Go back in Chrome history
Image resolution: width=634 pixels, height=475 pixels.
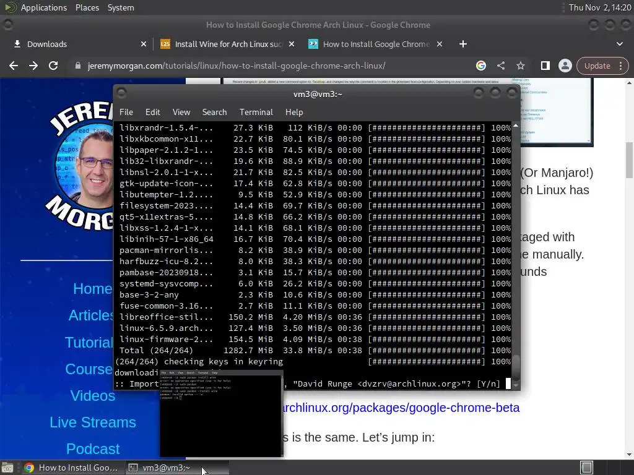(14, 66)
